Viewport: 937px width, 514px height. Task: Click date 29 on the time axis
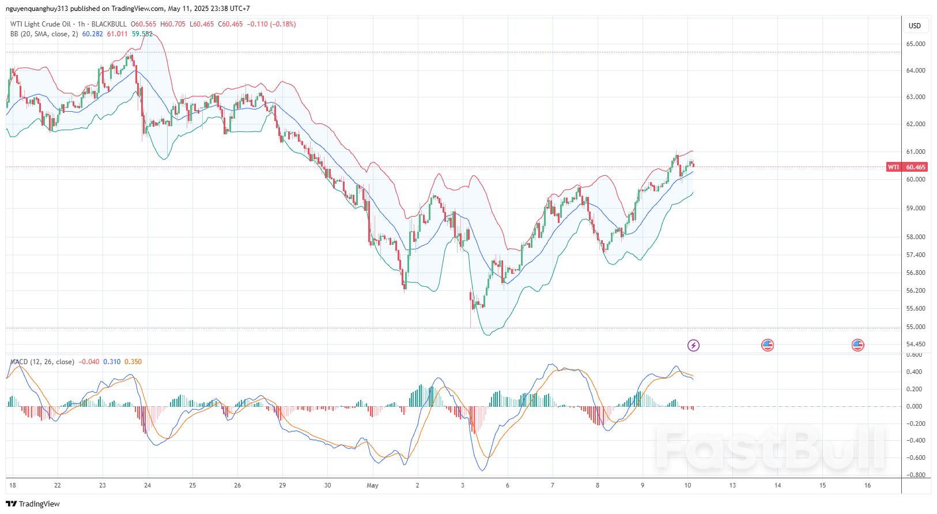[x=282, y=485]
